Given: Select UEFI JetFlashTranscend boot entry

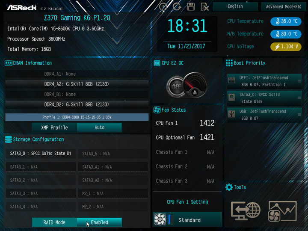Looking at the screenshot, I should tap(264, 81).
